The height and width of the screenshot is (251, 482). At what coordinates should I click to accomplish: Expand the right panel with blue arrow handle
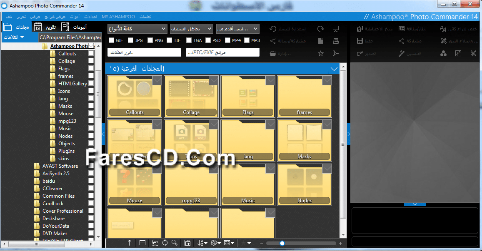click(349, 134)
